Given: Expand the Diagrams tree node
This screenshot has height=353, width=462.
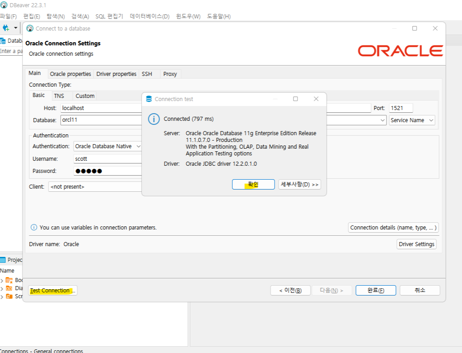Looking at the screenshot, I should coord(2,288).
